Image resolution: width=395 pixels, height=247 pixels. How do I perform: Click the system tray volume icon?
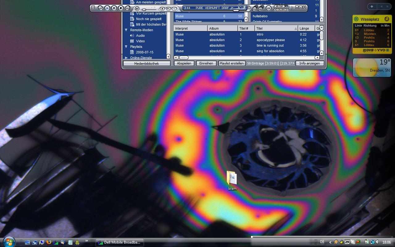(x=378, y=242)
